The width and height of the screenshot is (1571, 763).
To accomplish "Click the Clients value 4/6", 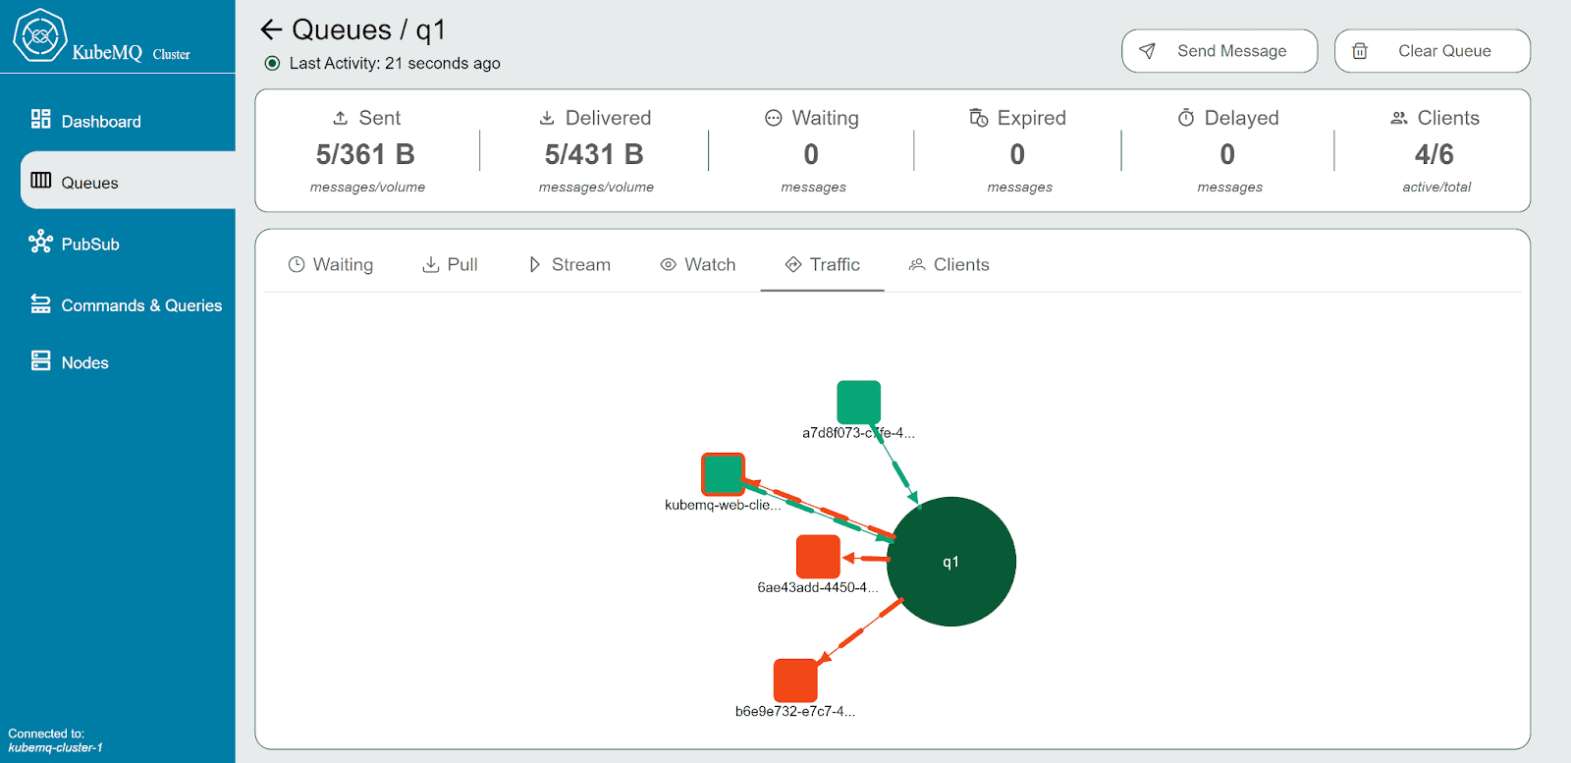I will point(1435,154).
